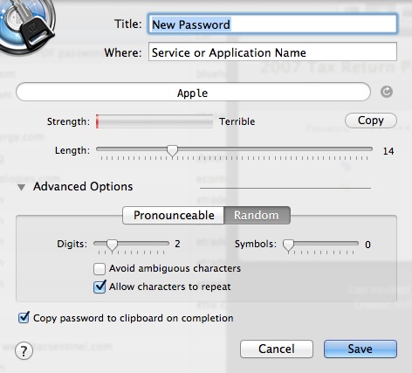Click the Where field for service name
The image size is (412, 373).
[x=272, y=52]
